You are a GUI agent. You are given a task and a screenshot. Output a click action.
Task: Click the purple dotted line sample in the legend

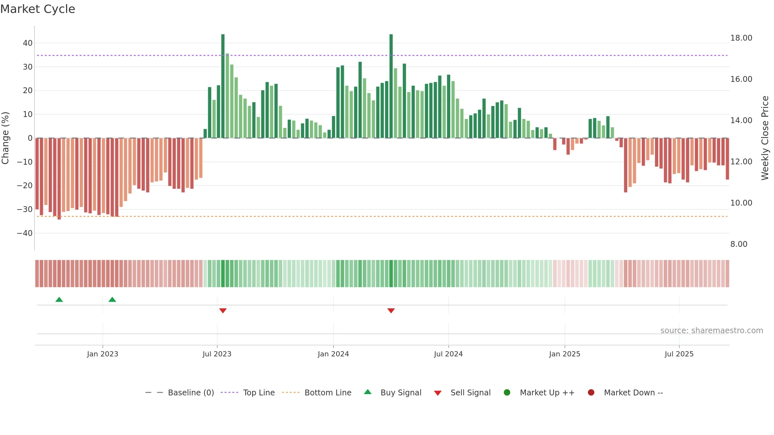tap(229, 392)
